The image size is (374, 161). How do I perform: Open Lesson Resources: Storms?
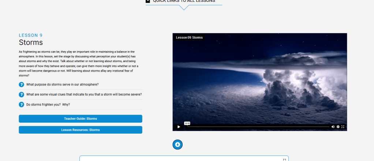click(81, 130)
